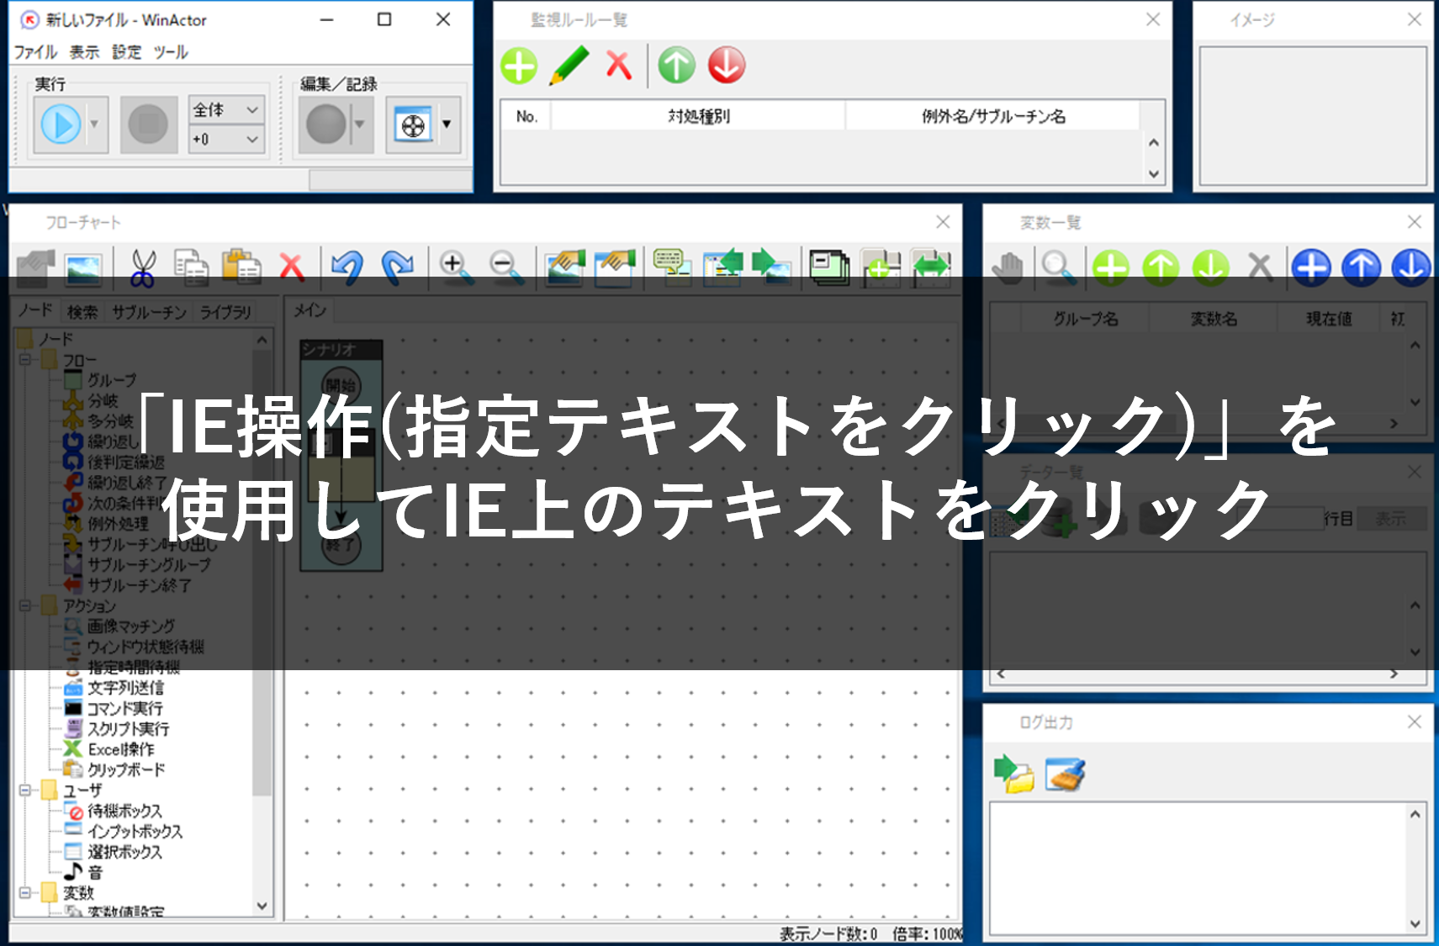Select 音 in node tree
Screen dimensions: 1439x946
pyautogui.click(x=95, y=873)
